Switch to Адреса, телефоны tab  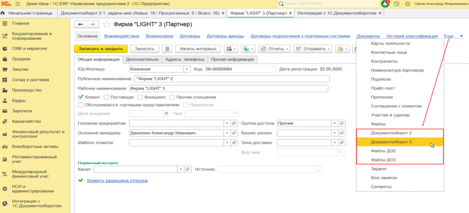(185, 59)
